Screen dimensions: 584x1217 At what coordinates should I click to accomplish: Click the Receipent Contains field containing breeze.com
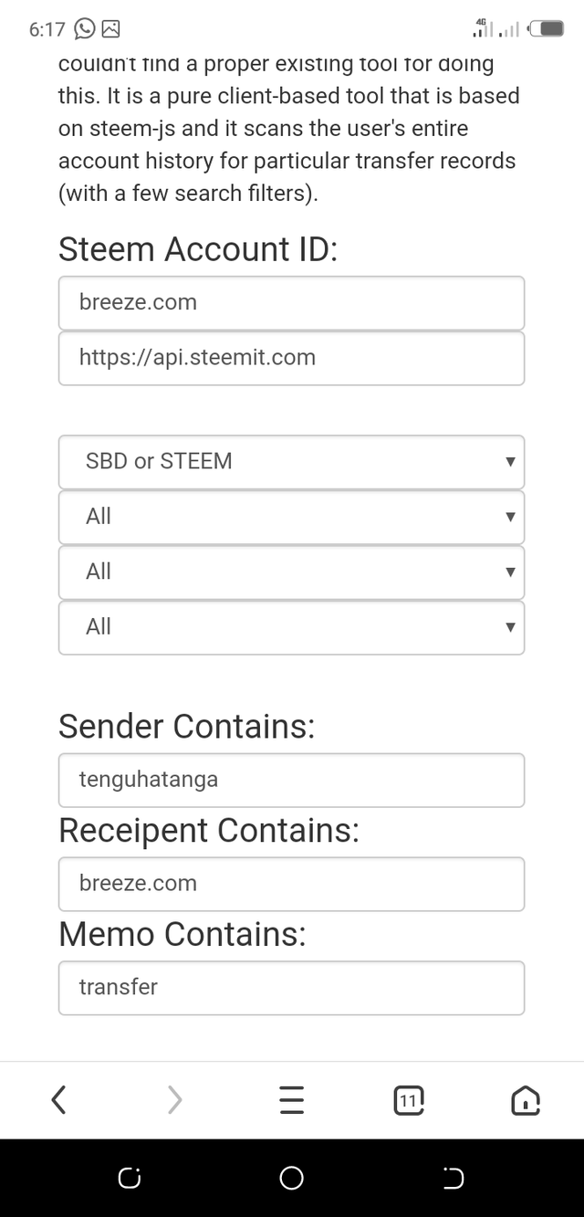[x=291, y=884]
